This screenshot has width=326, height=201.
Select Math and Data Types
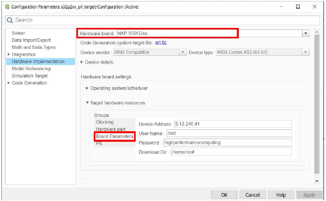34,47
